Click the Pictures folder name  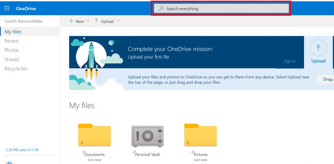pyautogui.click(x=201, y=155)
